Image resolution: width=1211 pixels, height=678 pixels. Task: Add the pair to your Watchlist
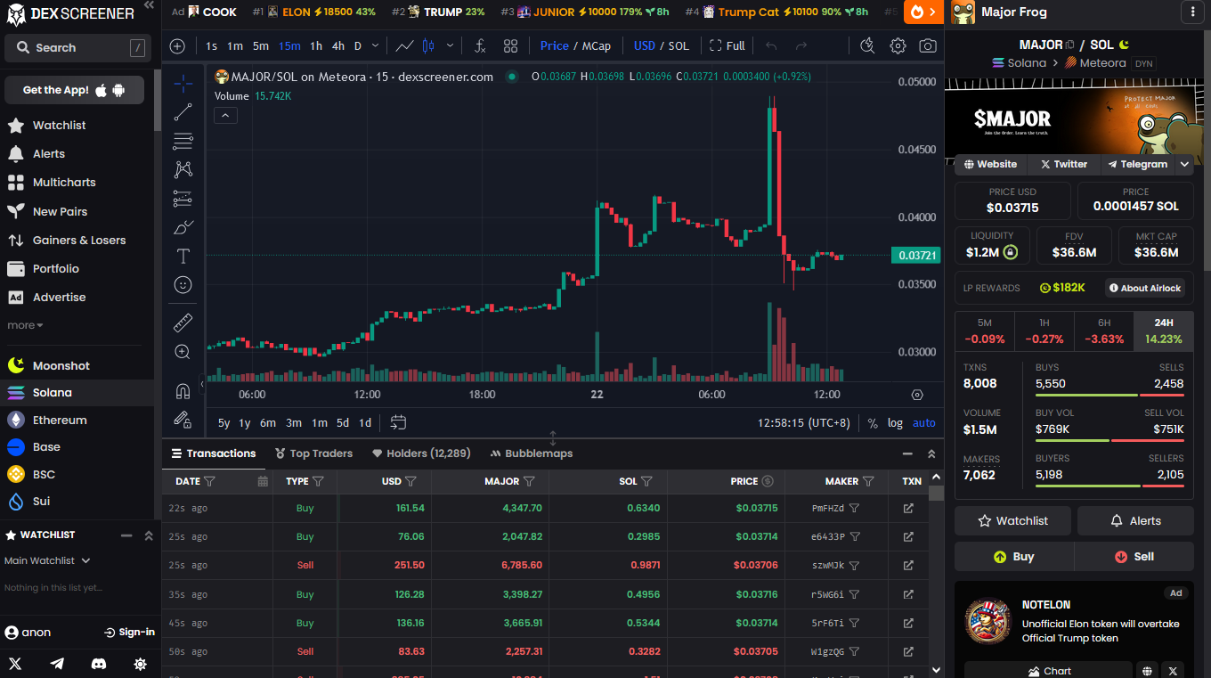1013,520
